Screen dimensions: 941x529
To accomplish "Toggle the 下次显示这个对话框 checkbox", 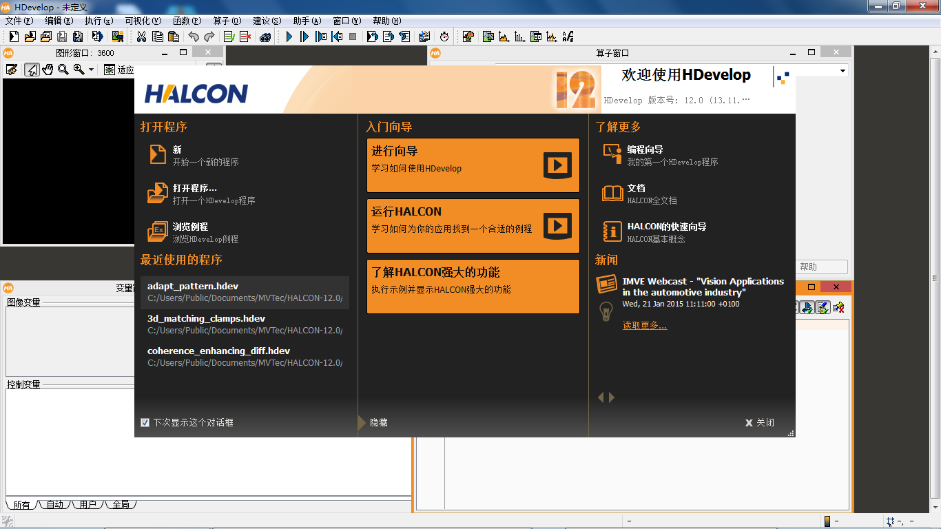I will 145,422.
